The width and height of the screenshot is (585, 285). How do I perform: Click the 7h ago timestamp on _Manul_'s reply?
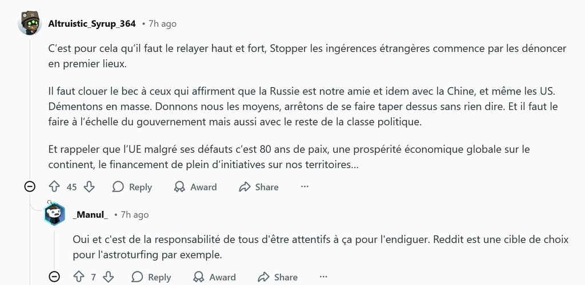[x=135, y=215]
